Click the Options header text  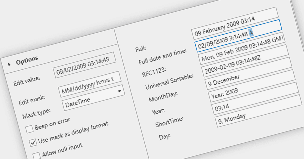pyautogui.click(x=27, y=61)
